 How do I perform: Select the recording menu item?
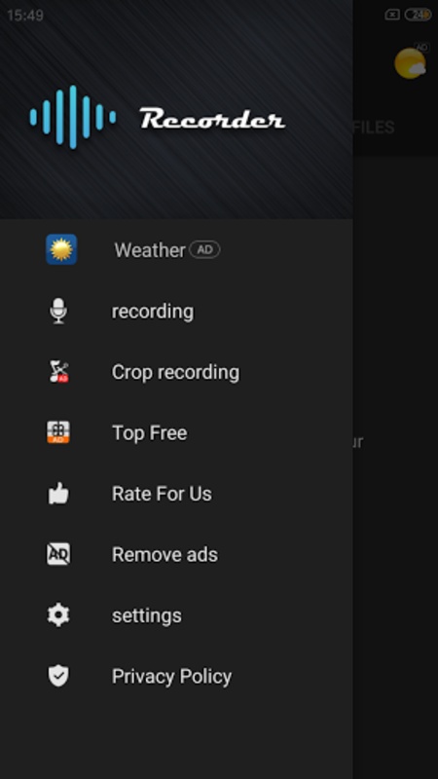coord(176,311)
